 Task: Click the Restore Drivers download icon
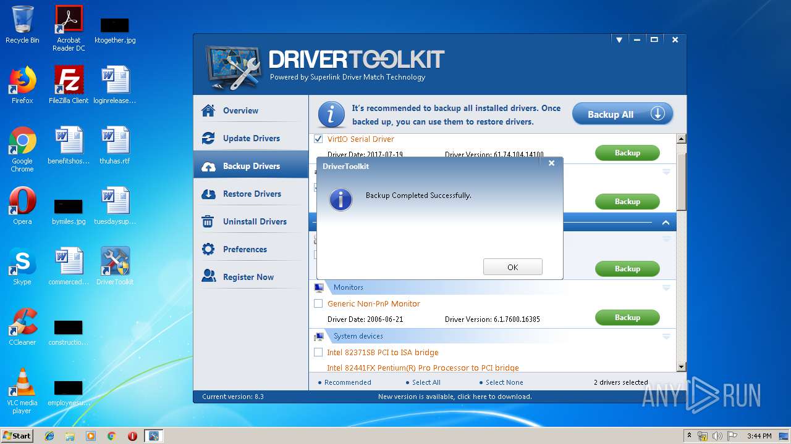pyautogui.click(x=208, y=194)
